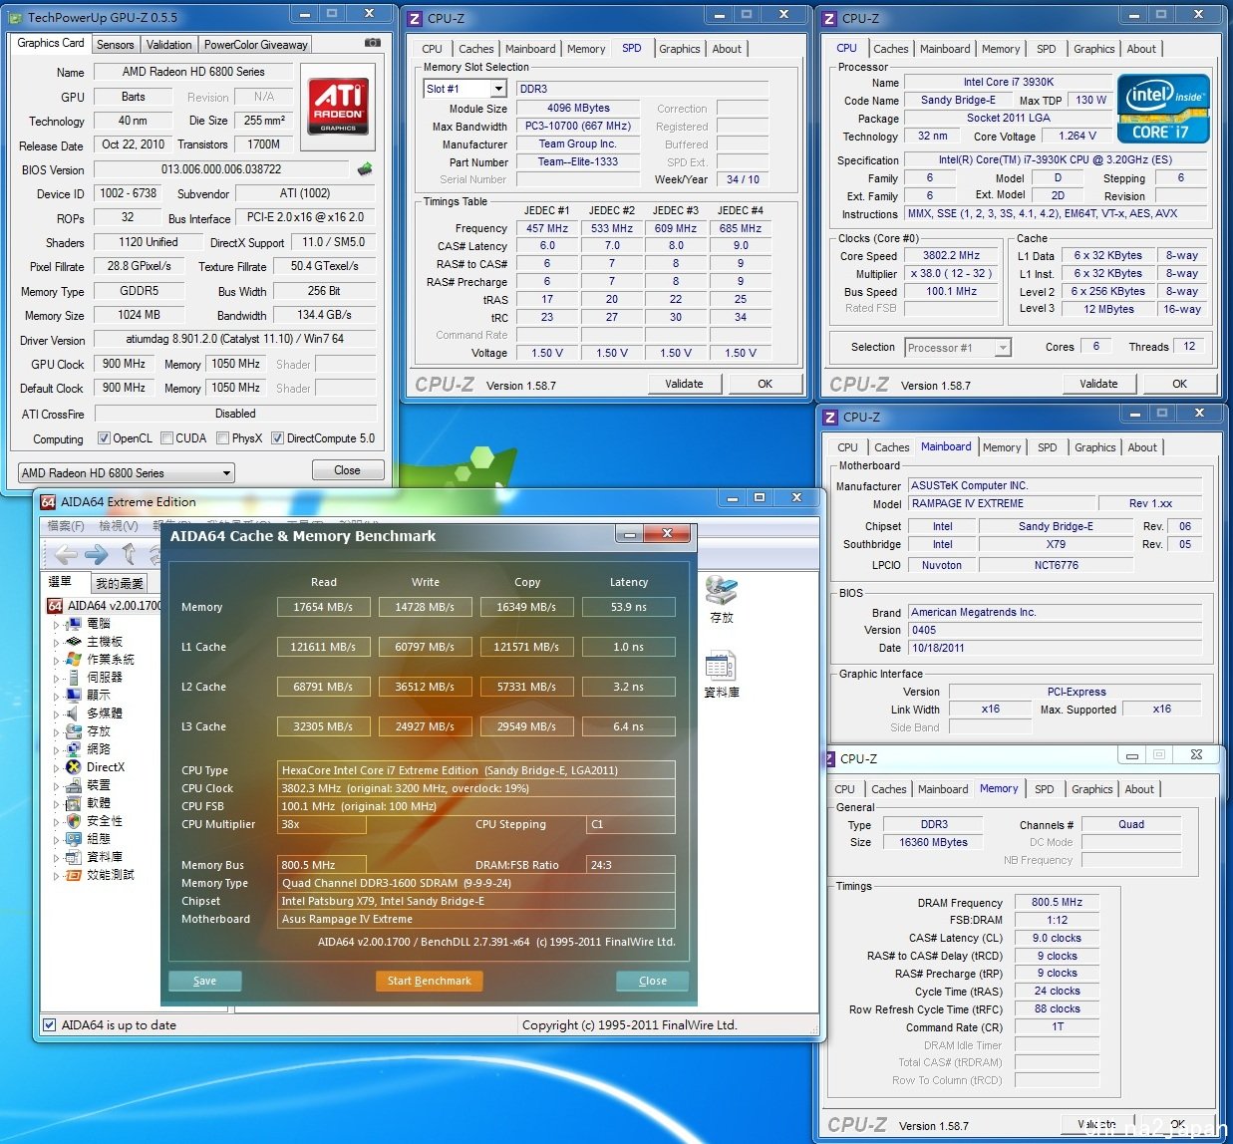Click the 顯示 monitor icon in AIDA64 tree
The width and height of the screenshot is (1233, 1144).
coord(73,696)
